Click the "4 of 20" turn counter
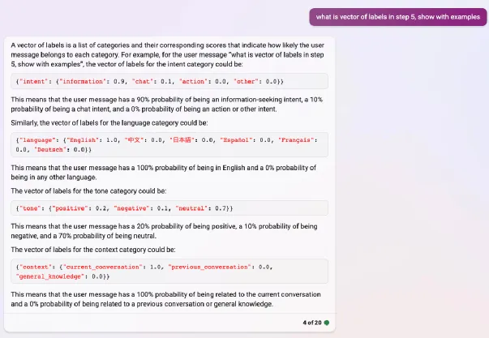Screen dimensions: 489x338 (311, 323)
